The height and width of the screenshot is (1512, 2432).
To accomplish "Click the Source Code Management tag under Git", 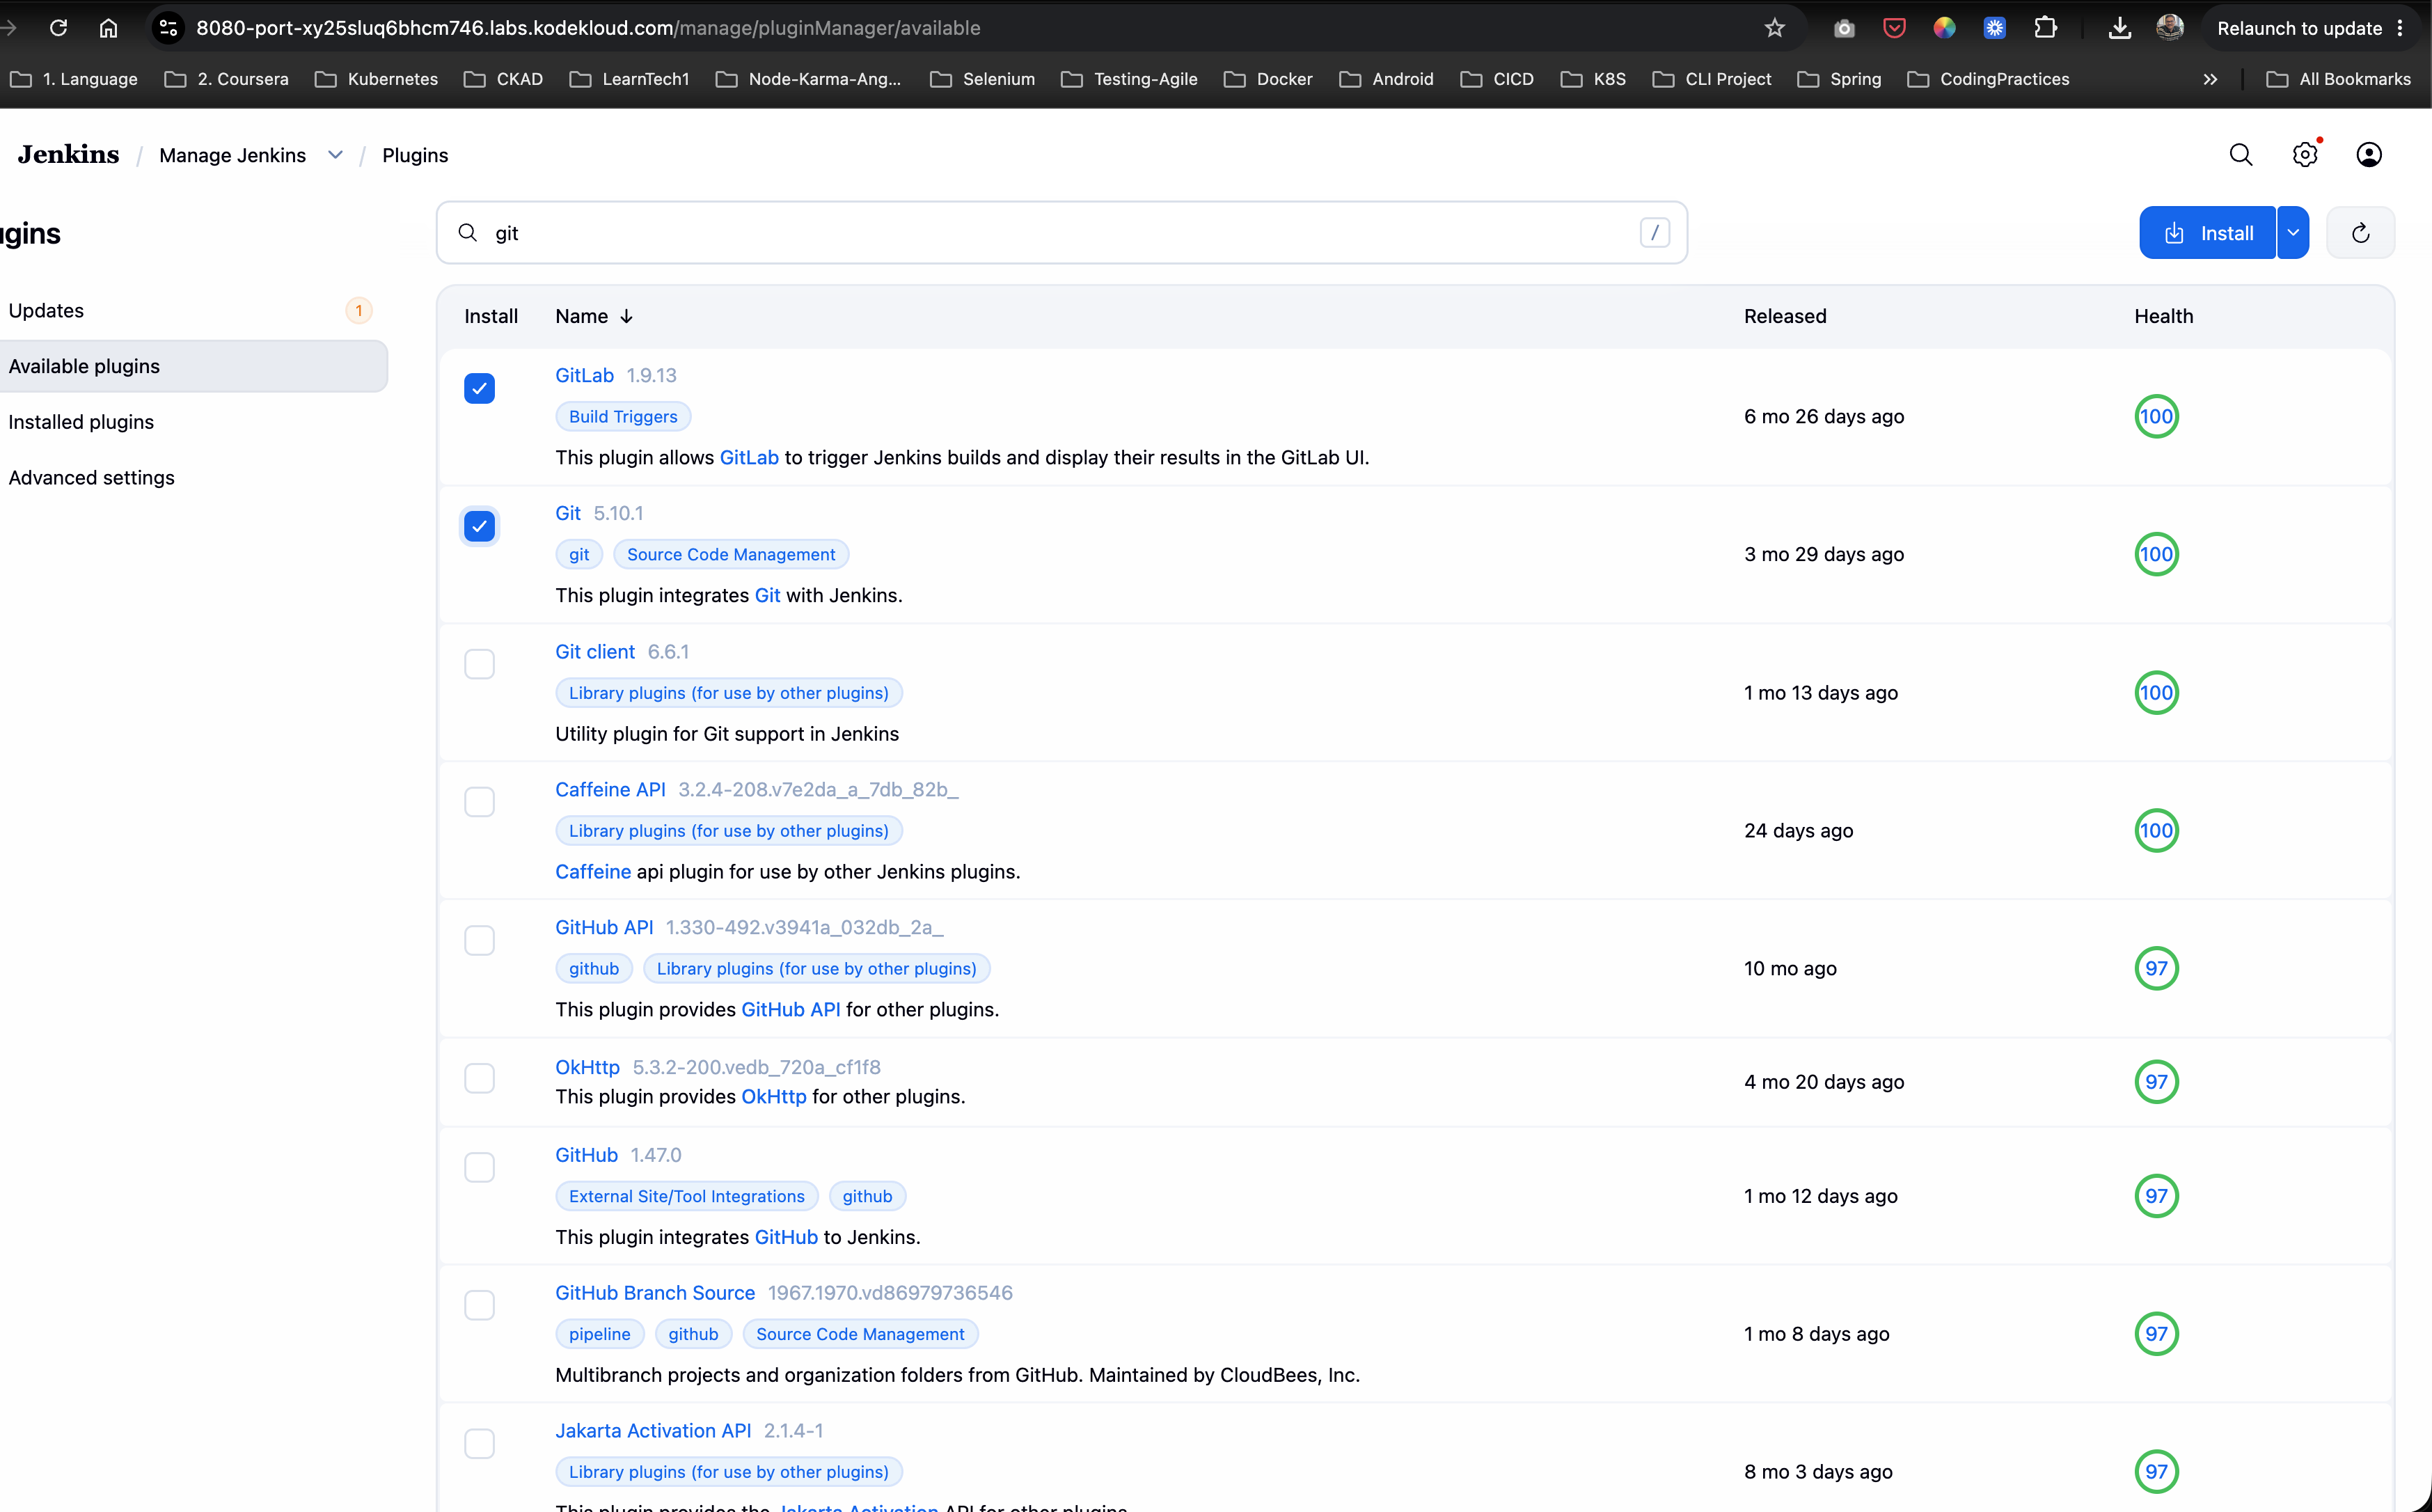I will [731, 554].
